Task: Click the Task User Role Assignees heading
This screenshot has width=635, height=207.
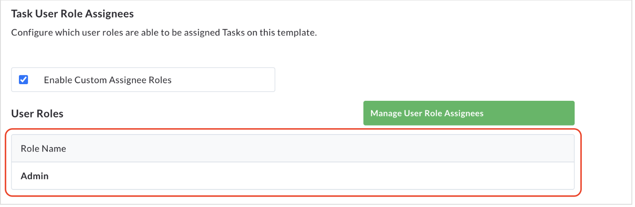Action: pyautogui.click(x=73, y=14)
